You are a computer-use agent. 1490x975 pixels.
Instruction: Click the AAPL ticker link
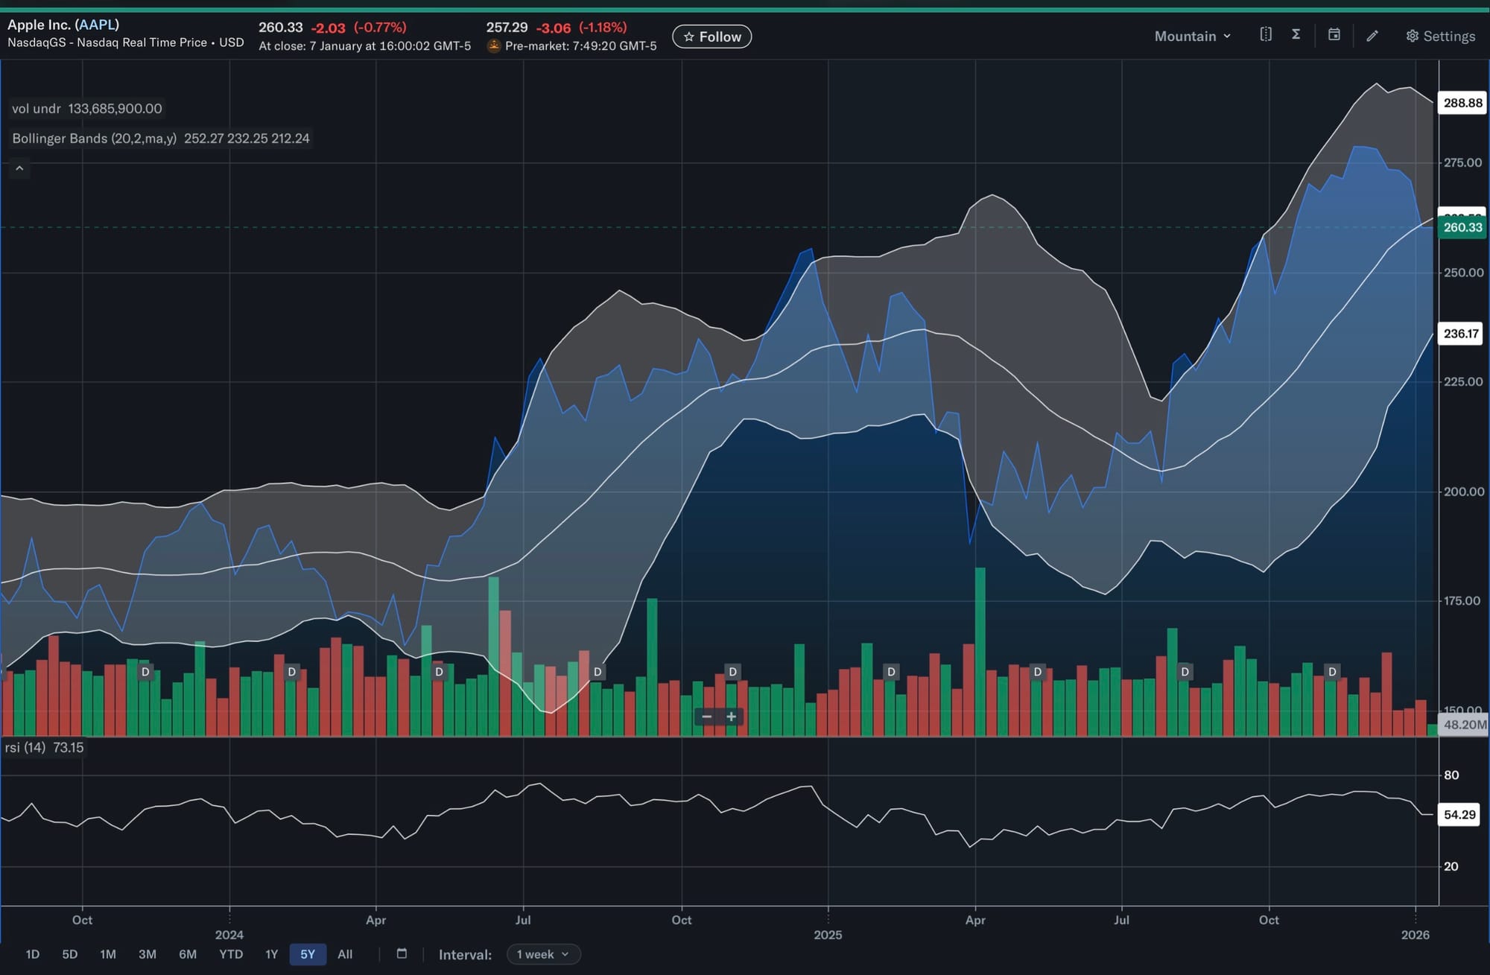(x=97, y=25)
